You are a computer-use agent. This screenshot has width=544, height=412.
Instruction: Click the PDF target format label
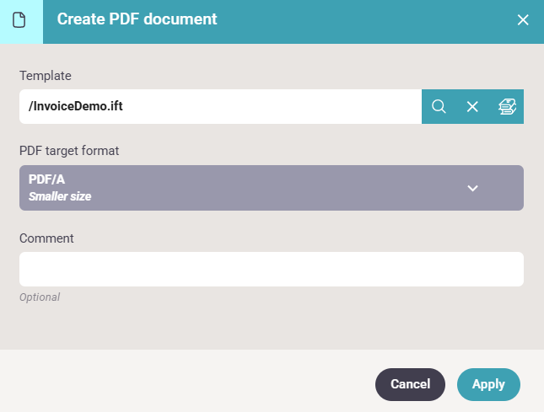(69, 151)
